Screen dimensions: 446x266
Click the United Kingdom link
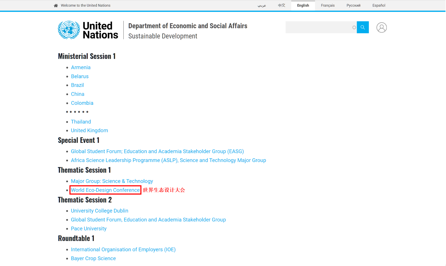point(89,131)
